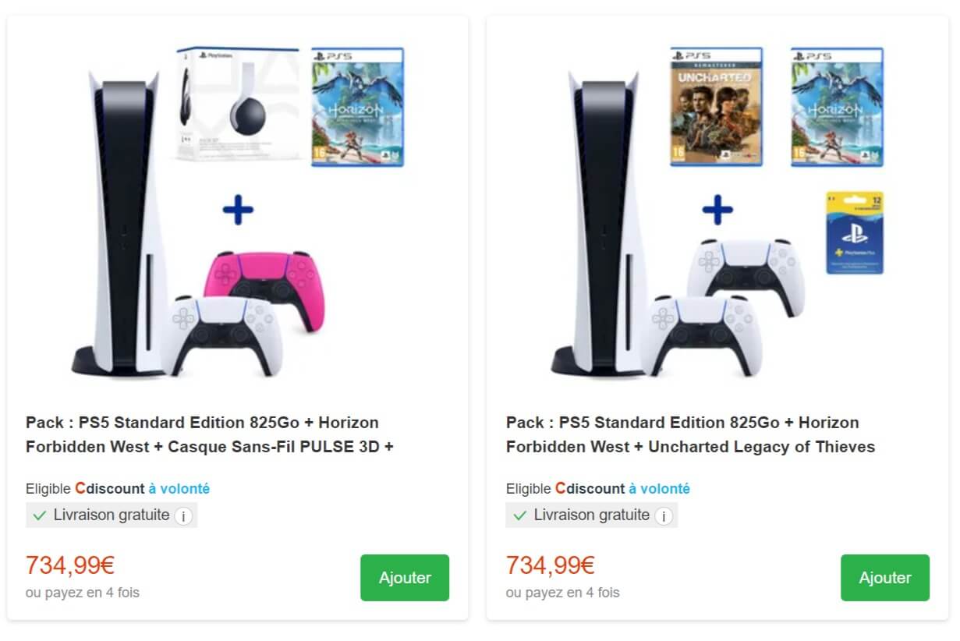Click the right Cdiscount à volonté link
960x641 pixels.
pyautogui.click(x=622, y=489)
